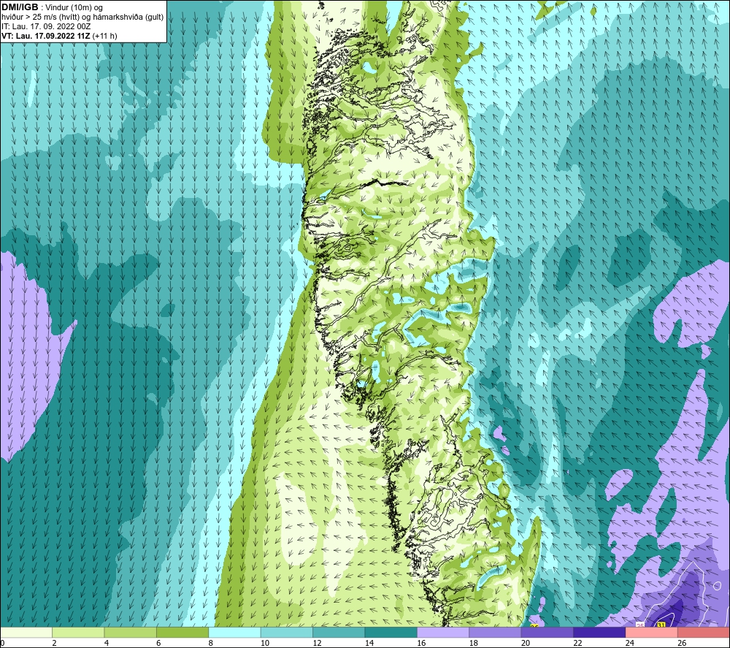Click the legend scale label '16'
Image resolution: width=730 pixels, height=648 pixels.
(421, 643)
